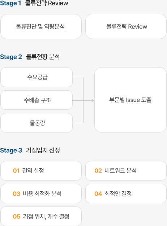Click the 물류현황 분석 heading text

(x=43, y=57)
